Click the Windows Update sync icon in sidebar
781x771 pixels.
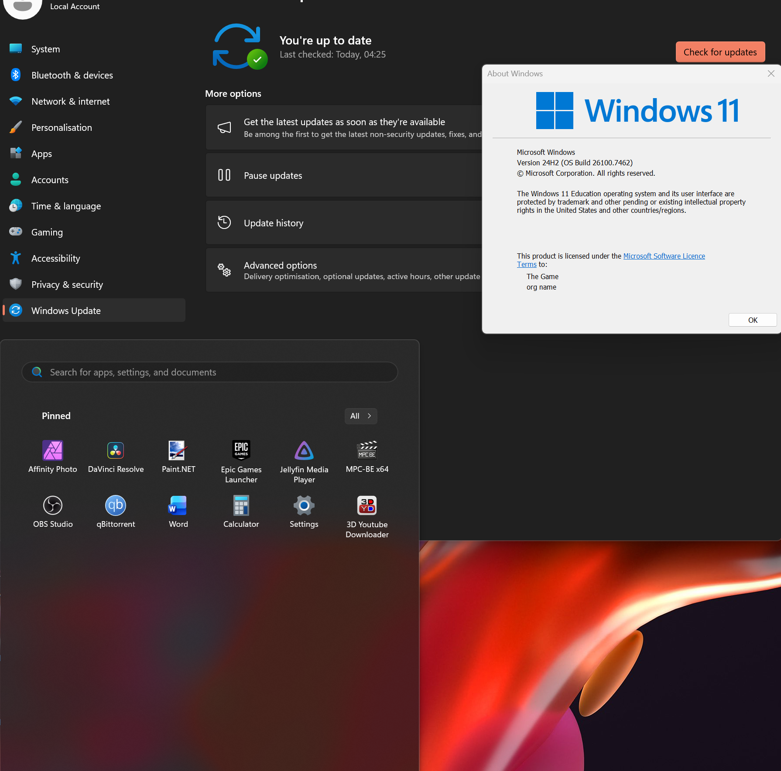tap(16, 310)
